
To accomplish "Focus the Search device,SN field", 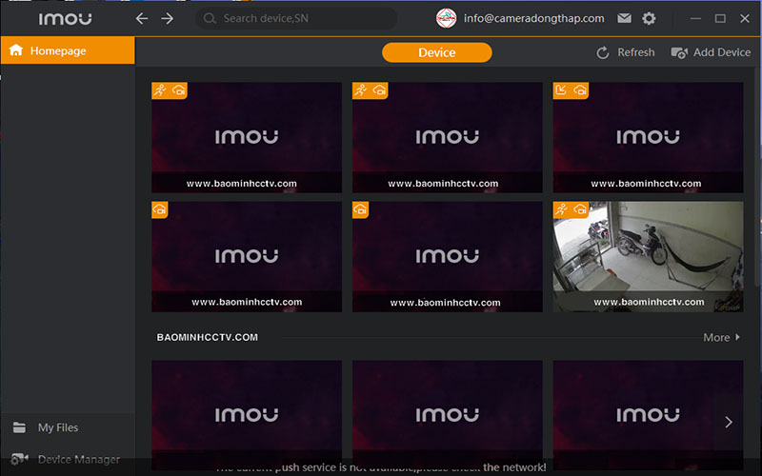I will 296,18.
